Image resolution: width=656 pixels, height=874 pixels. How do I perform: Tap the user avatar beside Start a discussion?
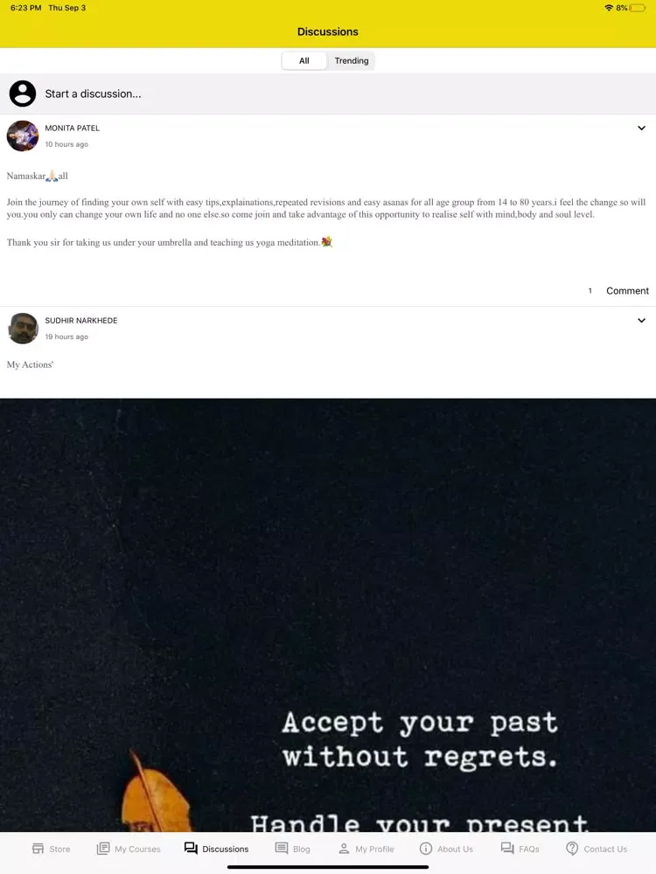click(23, 94)
